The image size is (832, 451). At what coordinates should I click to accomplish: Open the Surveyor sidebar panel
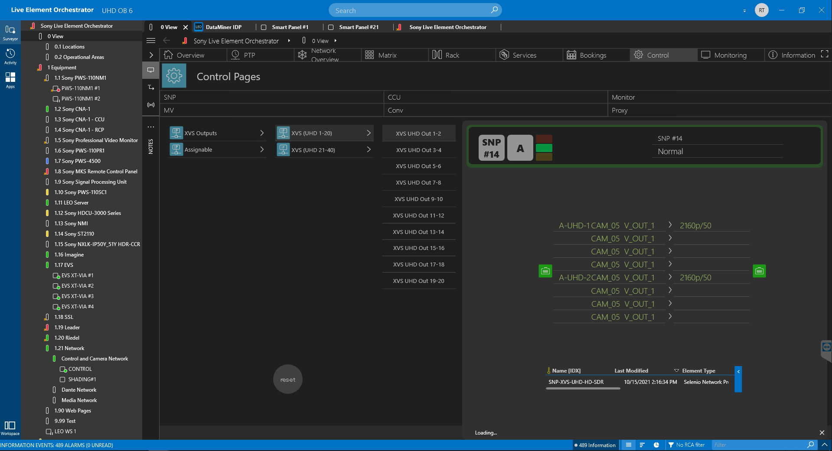point(10,33)
